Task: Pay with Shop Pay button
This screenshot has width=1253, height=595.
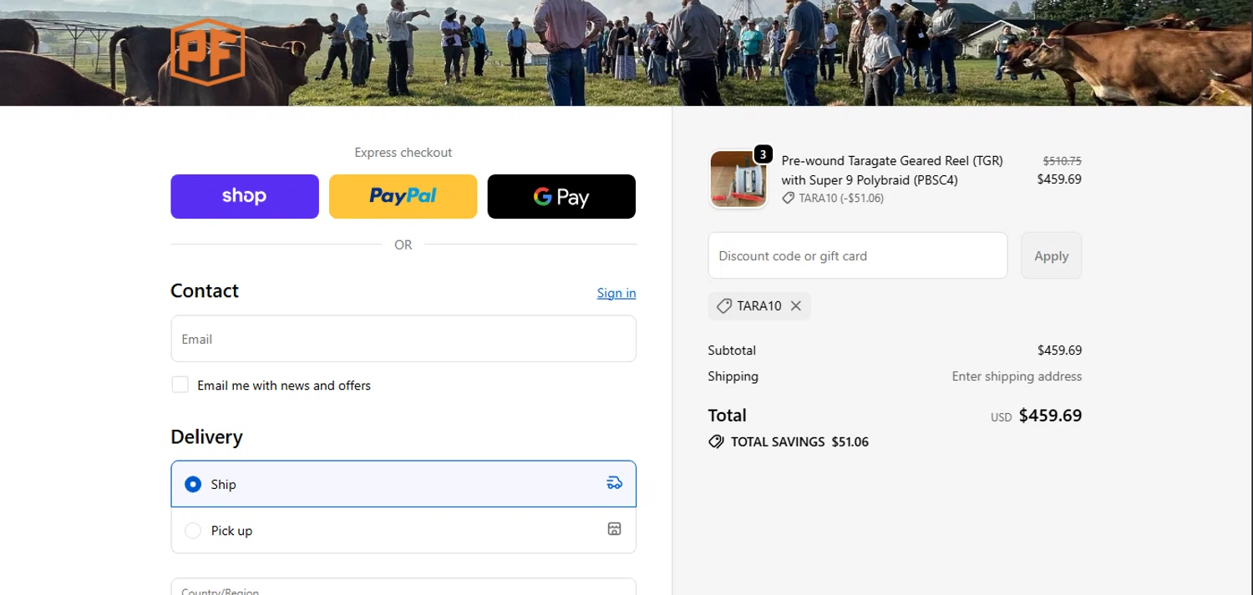Action: pyautogui.click(x=245, y=196)
